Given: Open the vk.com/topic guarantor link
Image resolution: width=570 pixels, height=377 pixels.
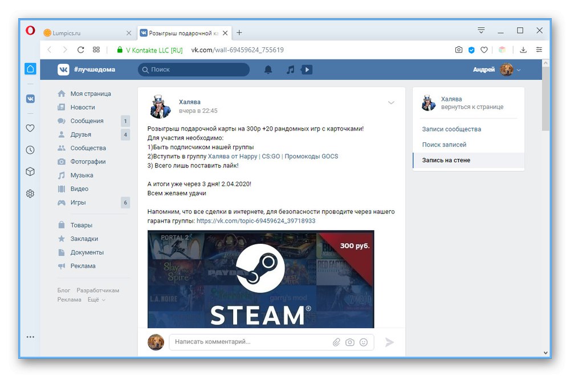Looking at the screenshot, I should (x=256, y=221).
